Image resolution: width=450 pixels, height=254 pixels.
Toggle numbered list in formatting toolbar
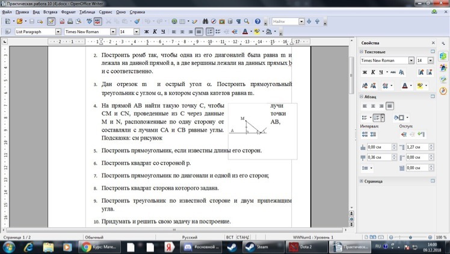(210, 32)
